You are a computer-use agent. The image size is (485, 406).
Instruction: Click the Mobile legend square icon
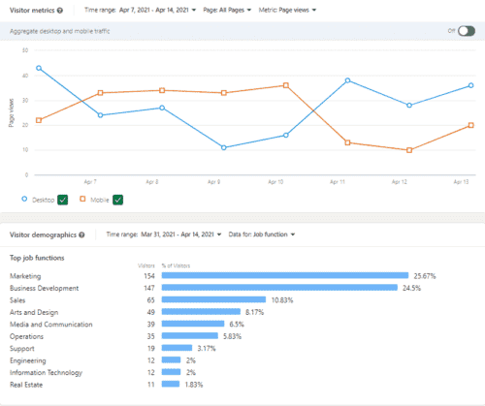coord(82,199)
